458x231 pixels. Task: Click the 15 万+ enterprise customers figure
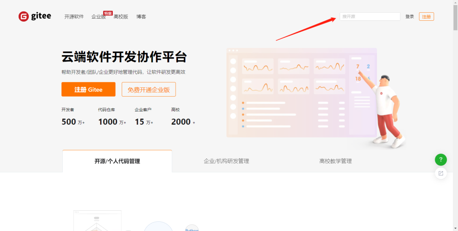(x=144, y=122)
